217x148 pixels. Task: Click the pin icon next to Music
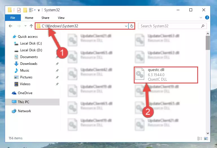tap(57, 70)
